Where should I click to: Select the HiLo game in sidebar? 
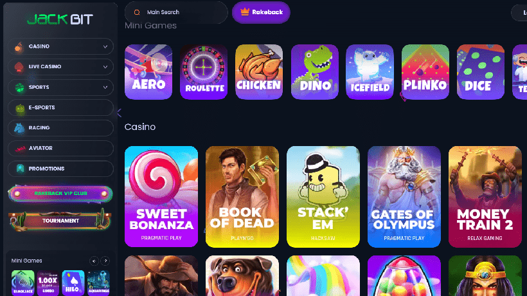tap(73, 282)
